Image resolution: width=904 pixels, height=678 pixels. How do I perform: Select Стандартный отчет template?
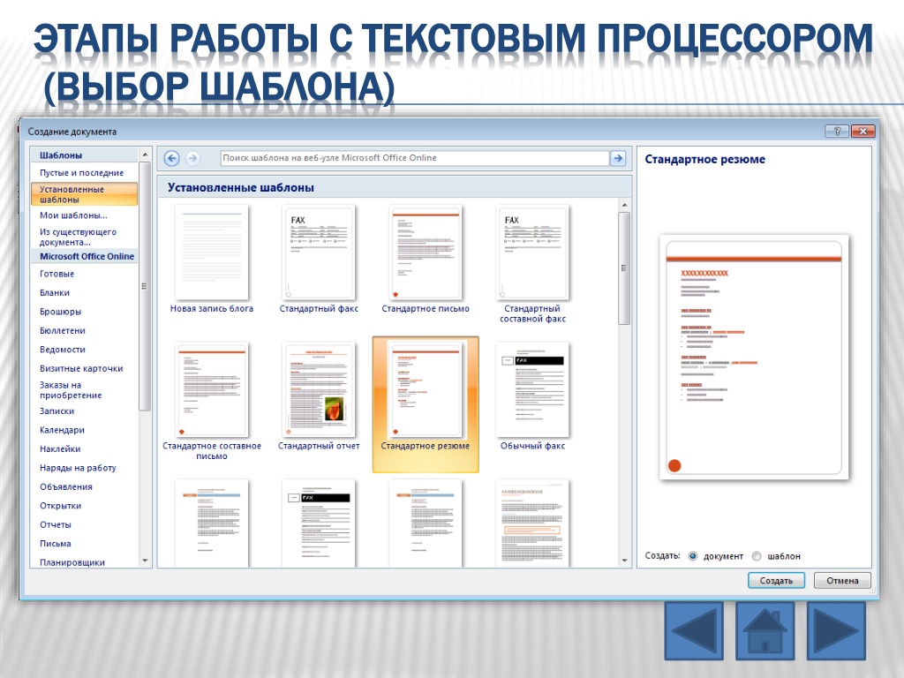tap(319, 396)
